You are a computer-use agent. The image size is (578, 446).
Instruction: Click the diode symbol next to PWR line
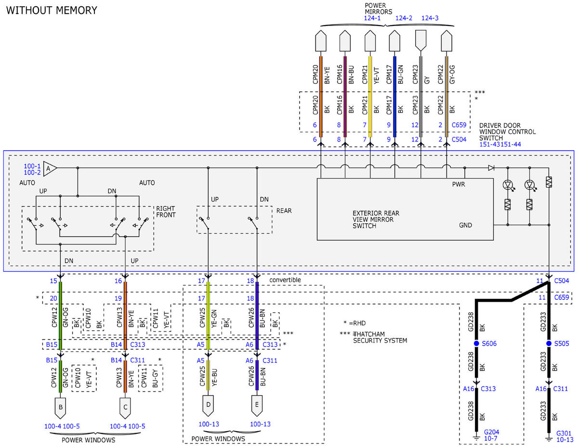[x=491, y=168]
